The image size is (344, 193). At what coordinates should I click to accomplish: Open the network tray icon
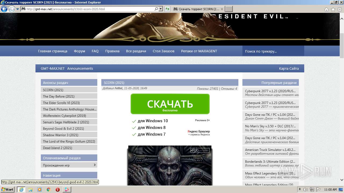pyautogui.click(x=312, y=190)
